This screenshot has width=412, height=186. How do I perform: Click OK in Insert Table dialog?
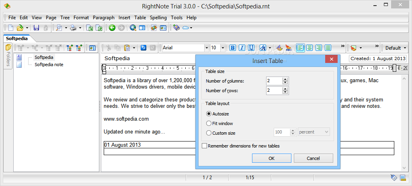point(271,158)
